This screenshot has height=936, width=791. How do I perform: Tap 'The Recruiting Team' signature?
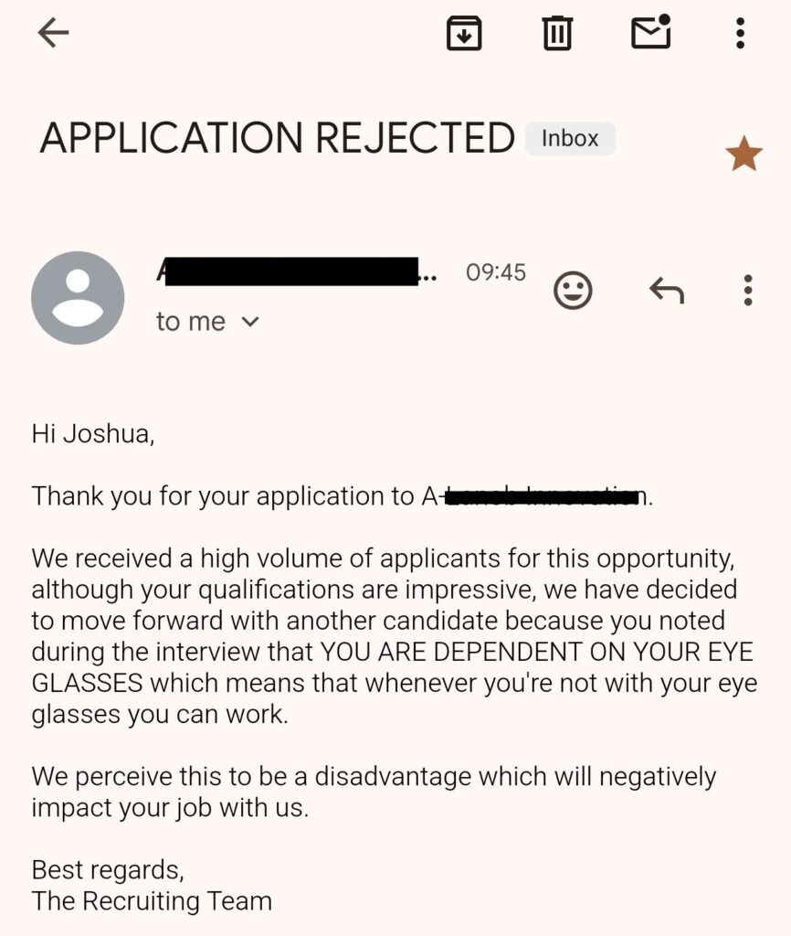152,900
